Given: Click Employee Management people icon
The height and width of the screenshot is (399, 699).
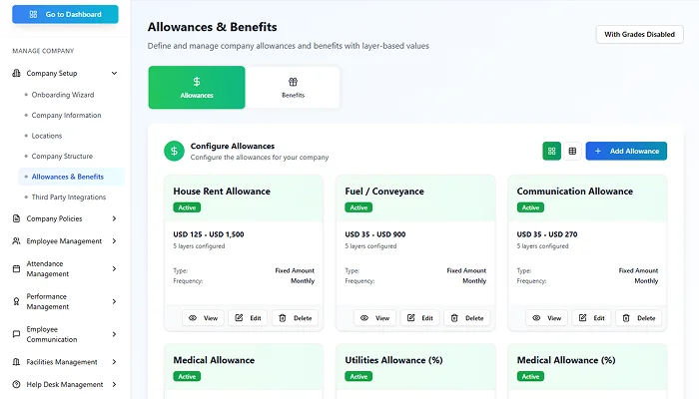Looking at the screenshot, I should point(16,241).
